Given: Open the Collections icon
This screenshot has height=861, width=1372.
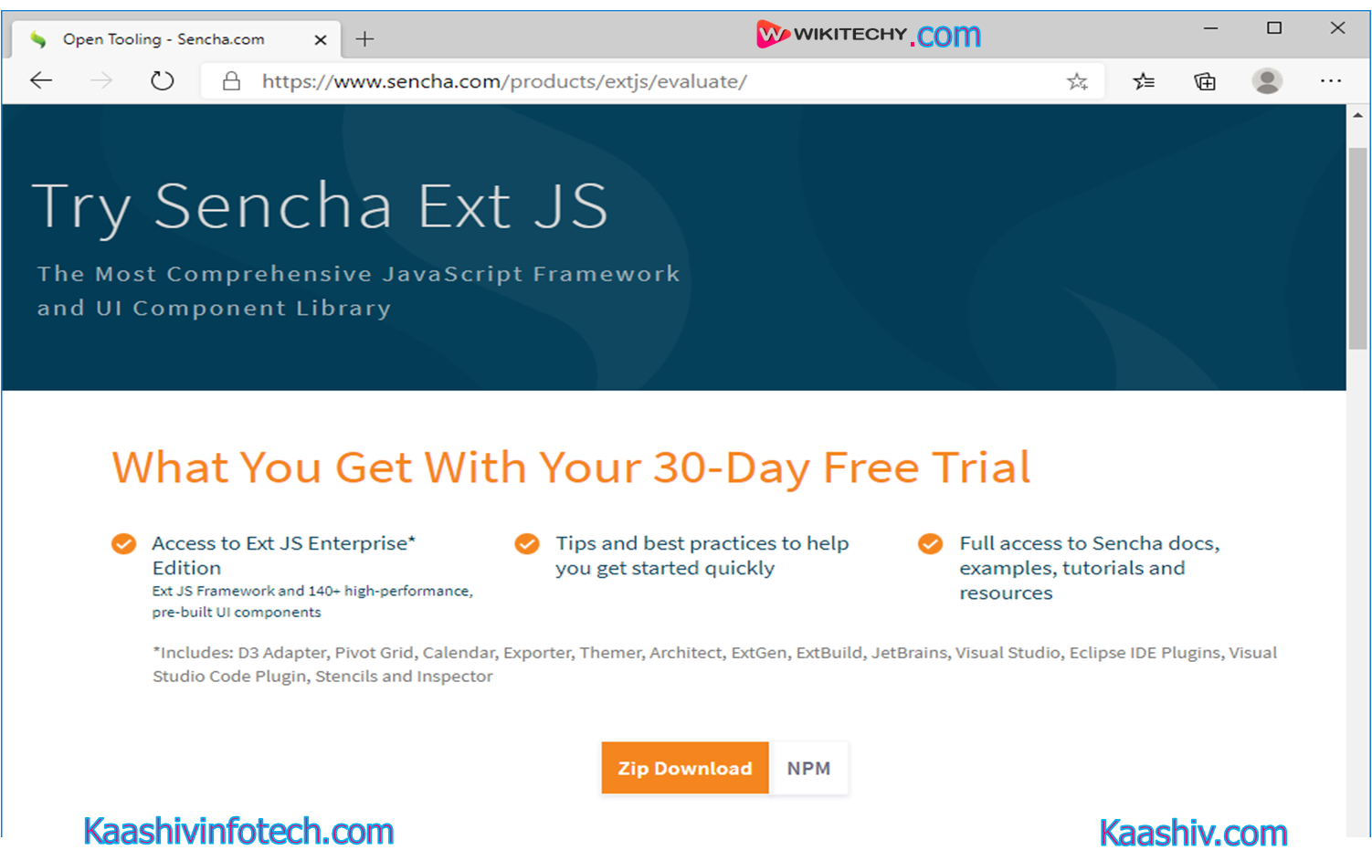Looking at the screenshot, I should [1205, 81].
